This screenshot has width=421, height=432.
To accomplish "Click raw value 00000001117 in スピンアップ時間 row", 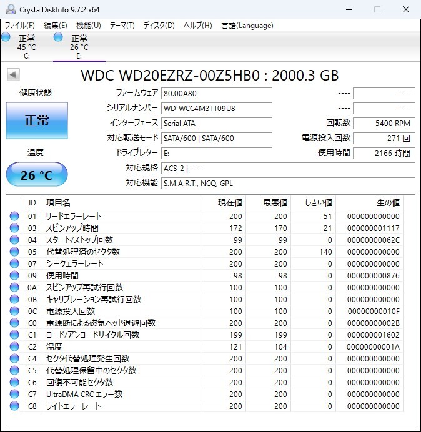I will coord(373,228).
